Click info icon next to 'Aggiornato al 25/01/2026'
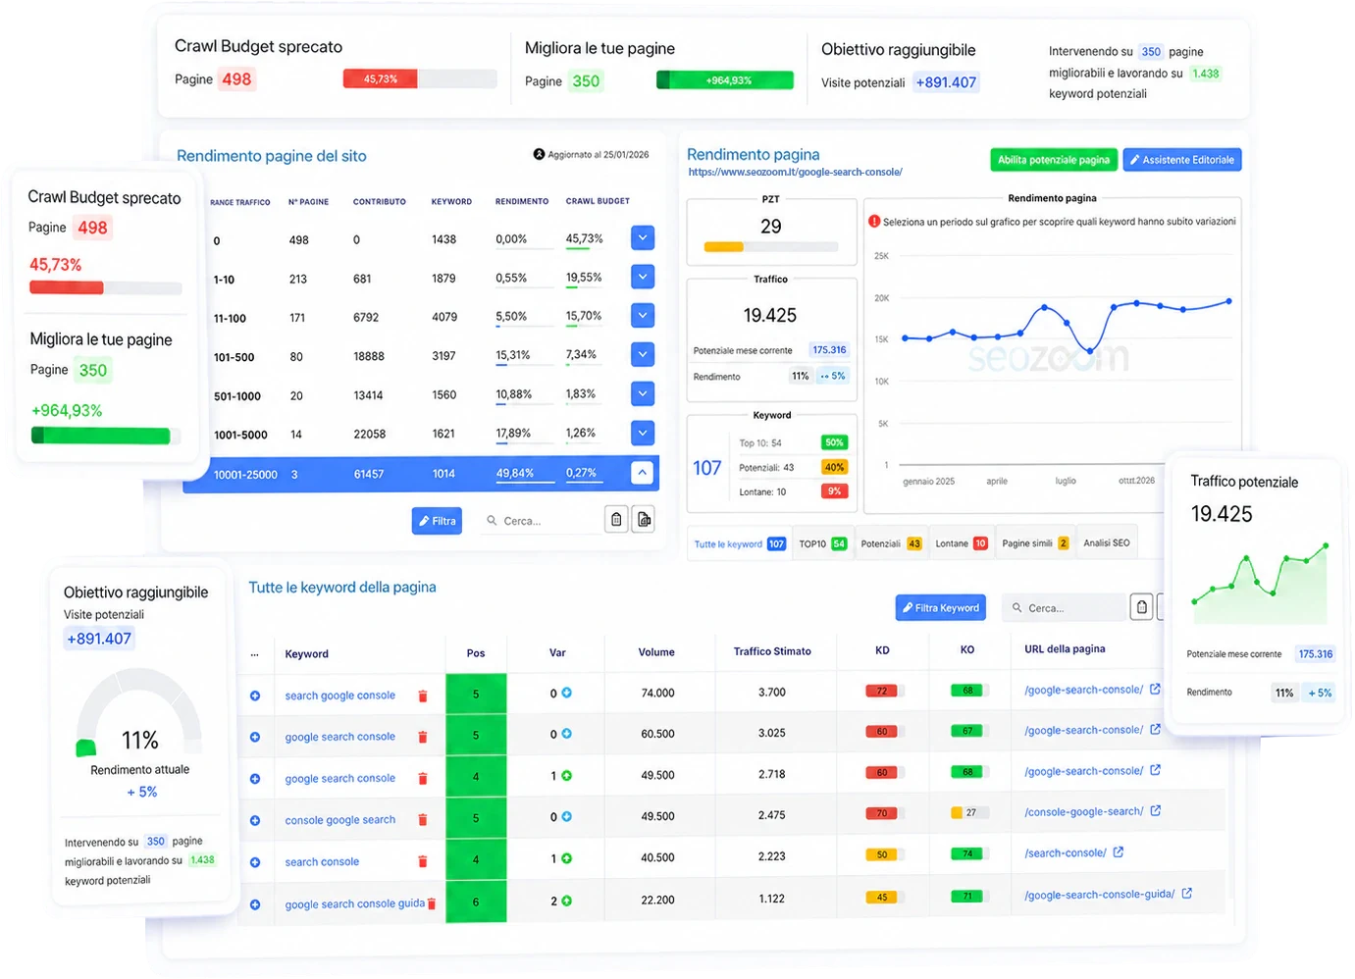Viewport: 1355px width, 979px height. click(539, 154)
